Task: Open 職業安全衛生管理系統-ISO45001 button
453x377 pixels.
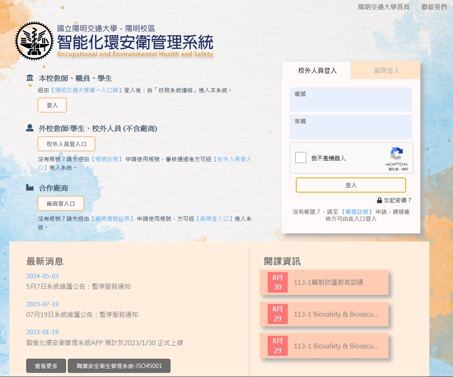Action: 119,366
